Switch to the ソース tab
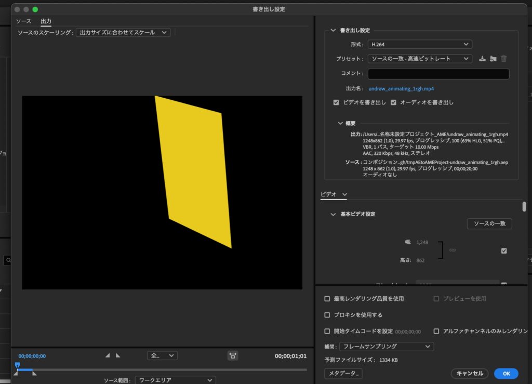Image resolution: width=532 pixels, height=384 pixels. point(23,21)
